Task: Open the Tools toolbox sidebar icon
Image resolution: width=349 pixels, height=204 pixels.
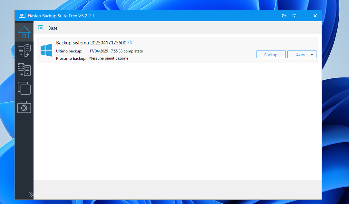Action: coord(24,107)
